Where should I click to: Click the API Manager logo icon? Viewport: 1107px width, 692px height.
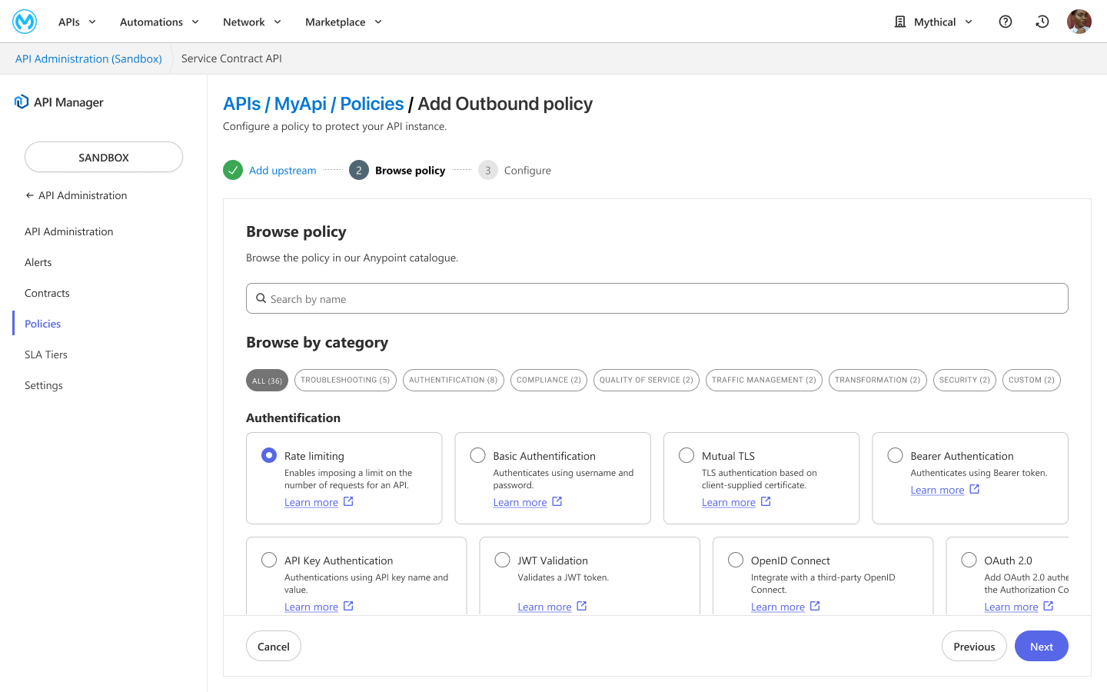22,101
